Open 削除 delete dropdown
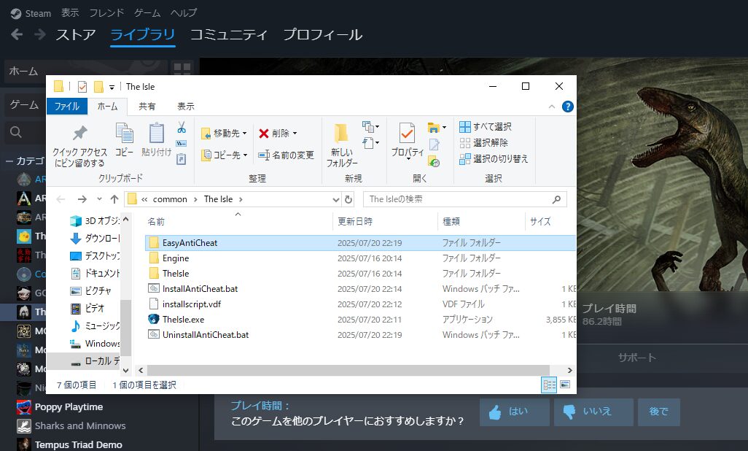748x451 pixels. click(x=278, y=134)
